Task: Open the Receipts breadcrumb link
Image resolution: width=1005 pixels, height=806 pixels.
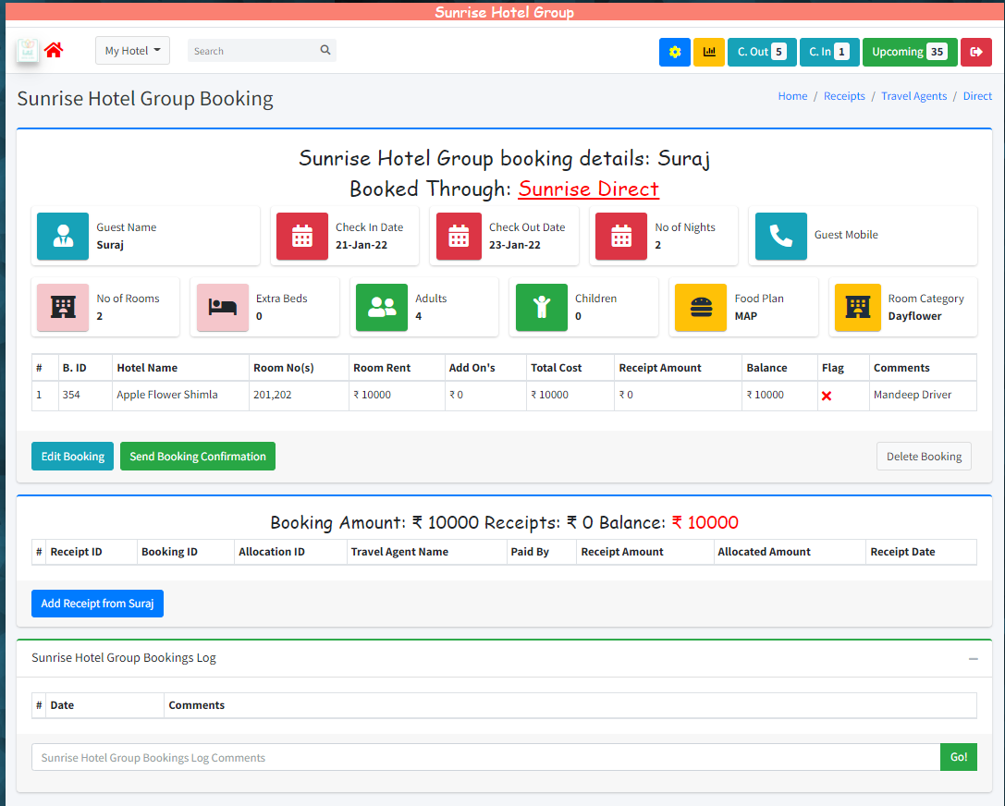Action: point(844,96)
